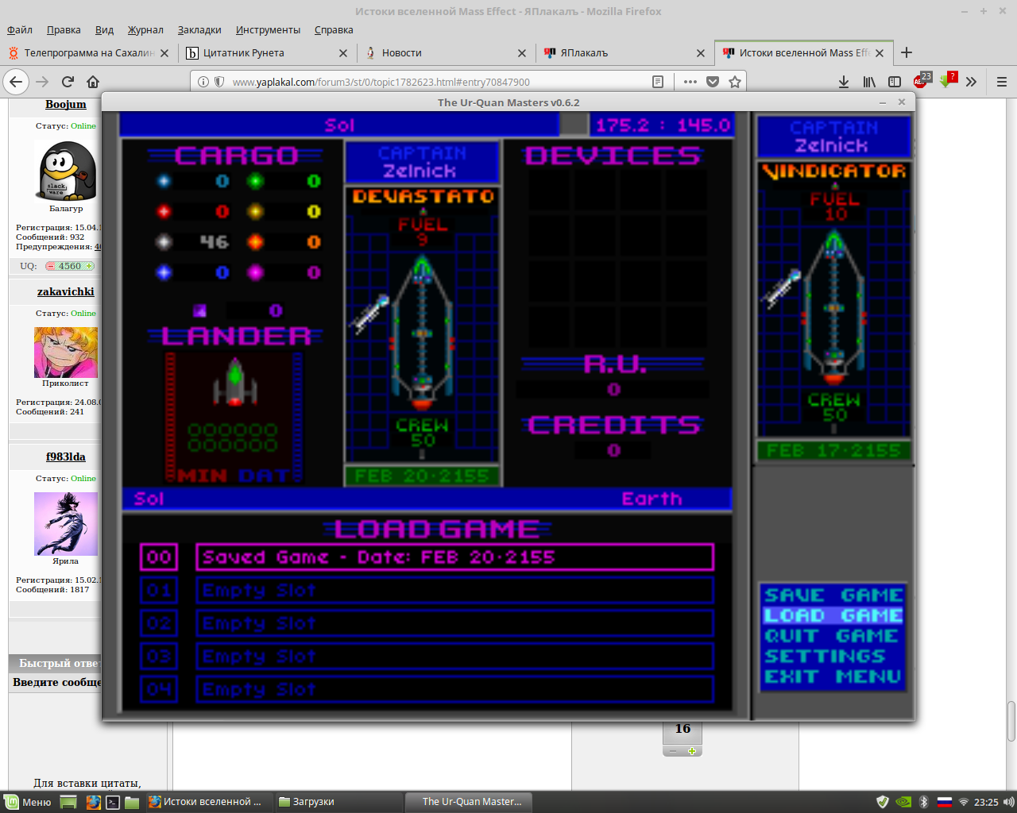This screenshot has height=813, width=1017.
Task: Bookmark this page with the star
Action: 735,82
